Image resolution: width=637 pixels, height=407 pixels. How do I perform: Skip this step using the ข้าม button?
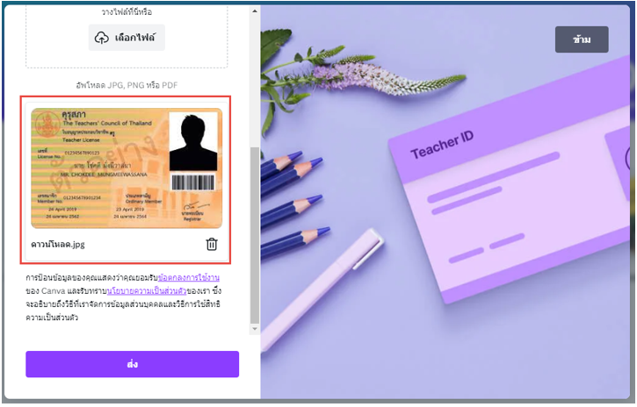582,39
